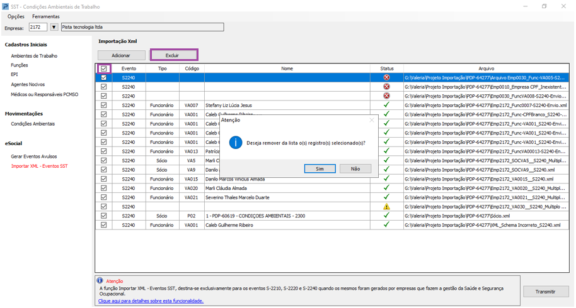Viewport: 576px width, 308px height.
Task: Click green check status for Stefany Liz row
Action: [x=386, y=105]
